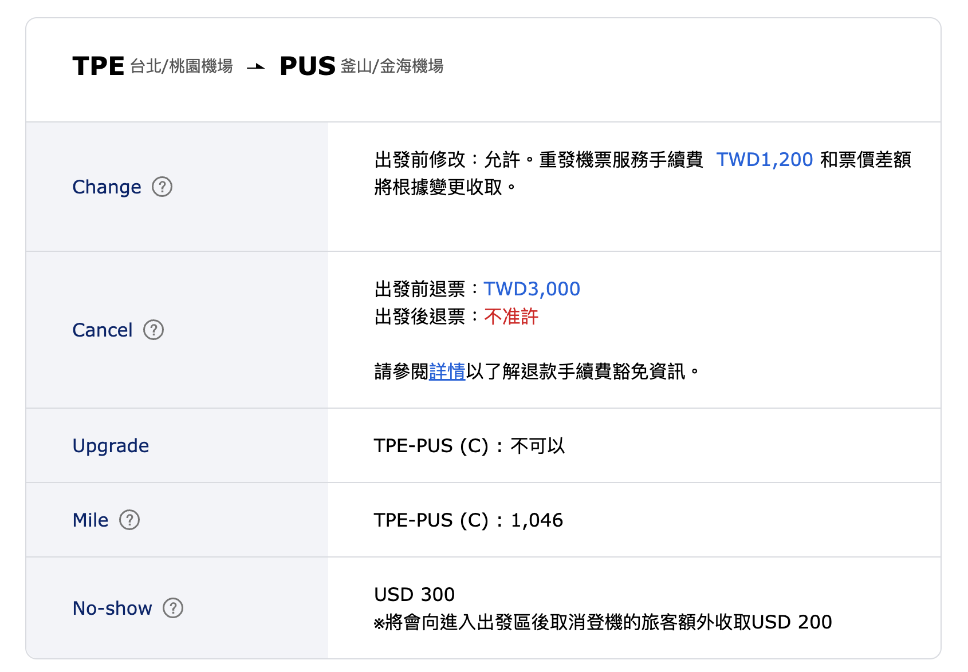Click the Mile row label

[90, 520]
